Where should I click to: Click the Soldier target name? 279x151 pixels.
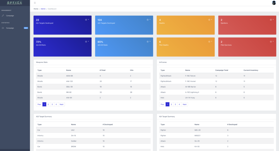click(74, 141)
